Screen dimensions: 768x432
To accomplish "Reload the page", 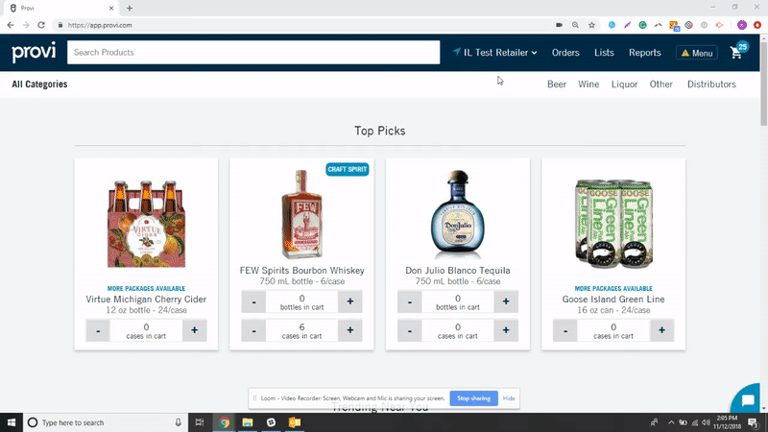I will click(41, 25).
